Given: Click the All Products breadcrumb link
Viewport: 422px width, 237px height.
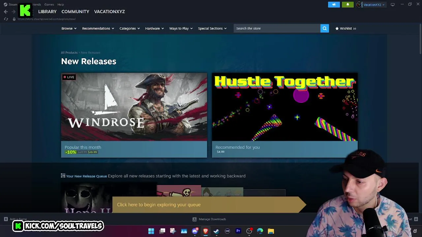Looking at the screenshot, I should (69, 53).
